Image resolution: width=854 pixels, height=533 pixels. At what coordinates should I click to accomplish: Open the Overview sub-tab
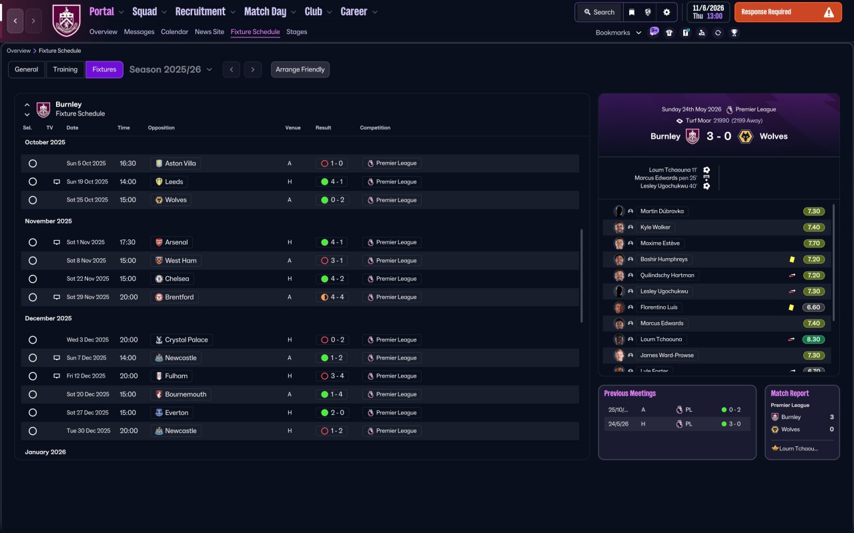click(x=103, y=31)
